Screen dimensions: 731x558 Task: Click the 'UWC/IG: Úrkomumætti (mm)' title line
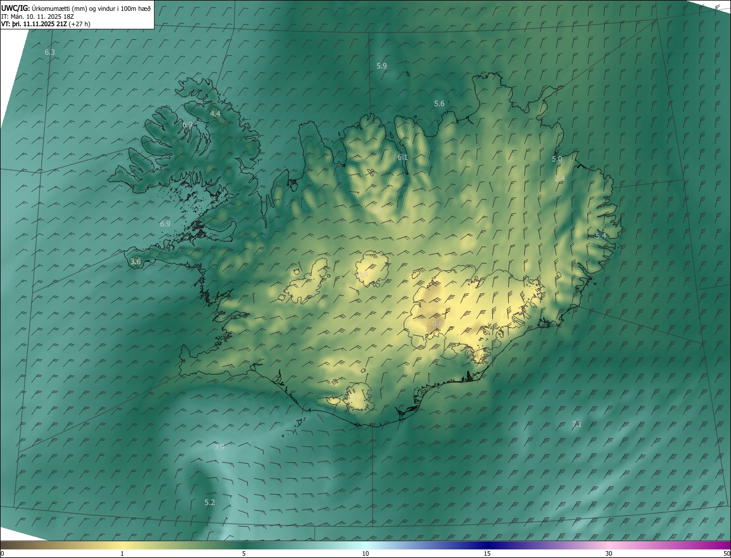pos(77,8)
